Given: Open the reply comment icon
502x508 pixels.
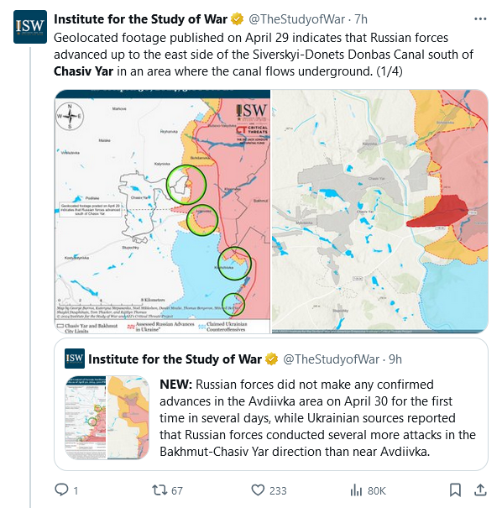Looking at the screenshot, I should (61, 490).
